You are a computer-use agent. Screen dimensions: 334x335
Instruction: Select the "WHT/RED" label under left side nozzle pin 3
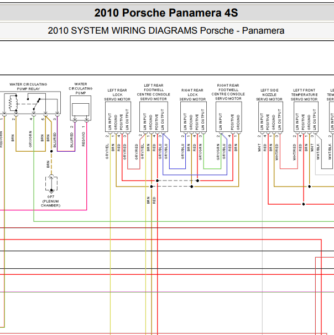(x=277, y=152)
